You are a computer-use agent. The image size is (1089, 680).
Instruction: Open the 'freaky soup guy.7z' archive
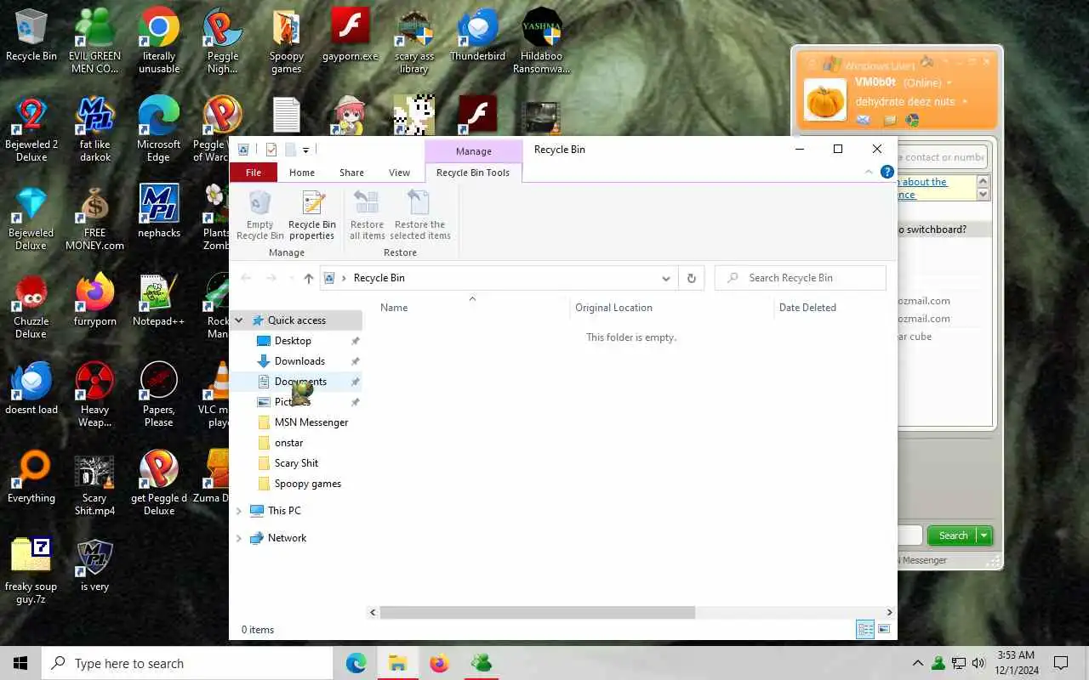click(31, 571)
